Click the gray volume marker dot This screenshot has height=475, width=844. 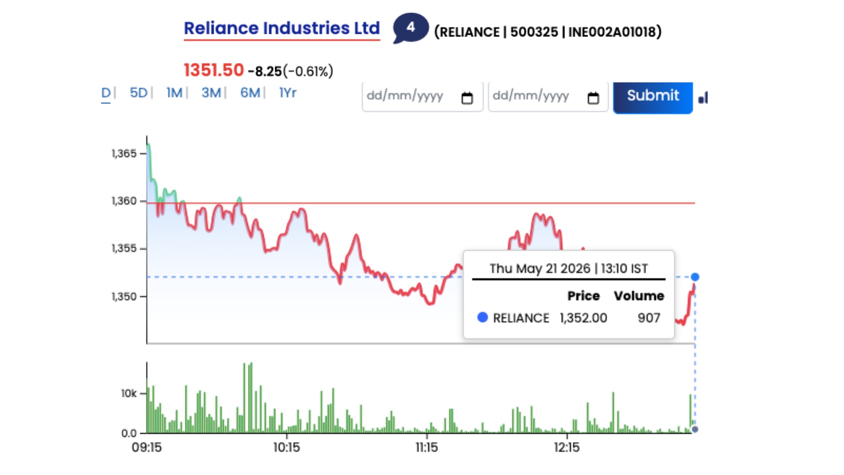695,429
